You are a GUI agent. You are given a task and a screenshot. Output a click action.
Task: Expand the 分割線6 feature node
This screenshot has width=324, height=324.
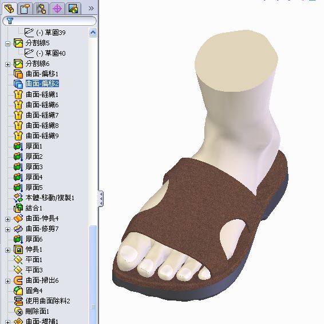tap(7, 64)
